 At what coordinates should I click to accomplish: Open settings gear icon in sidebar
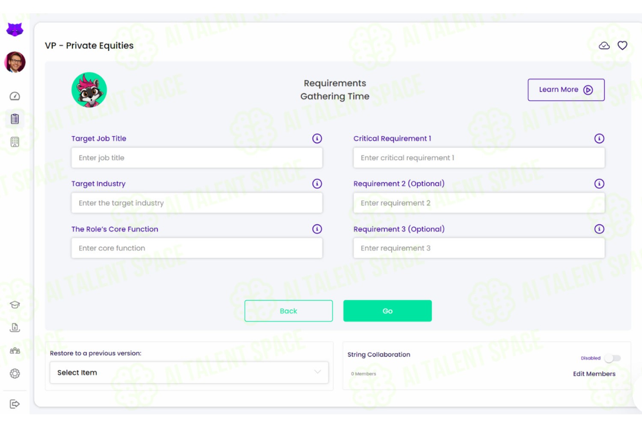[15, 374]
